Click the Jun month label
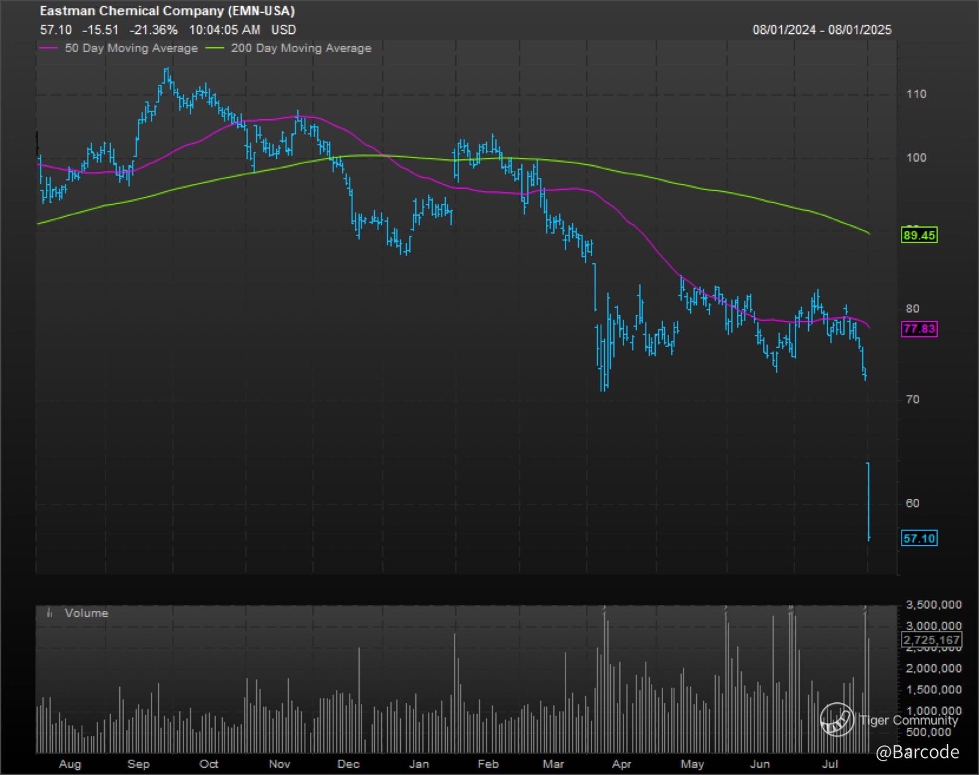The height and width of the screenshot is (775, 979). coord(760,764)
